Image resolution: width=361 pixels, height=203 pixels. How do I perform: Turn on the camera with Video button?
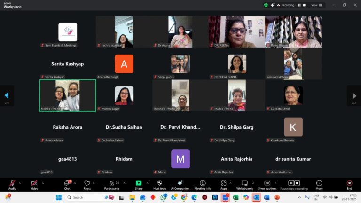(34, 183)
